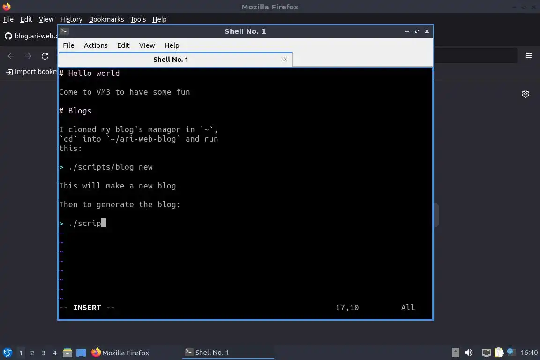Click Import bookmarks in Firefox toolbar

click(32, 72)
